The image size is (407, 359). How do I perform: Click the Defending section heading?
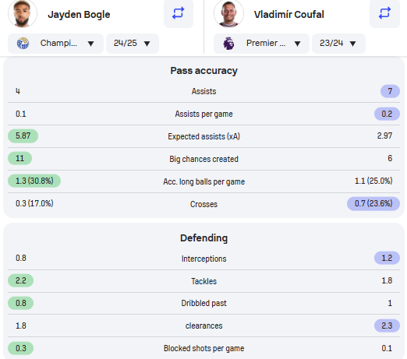tap(203, 238)
